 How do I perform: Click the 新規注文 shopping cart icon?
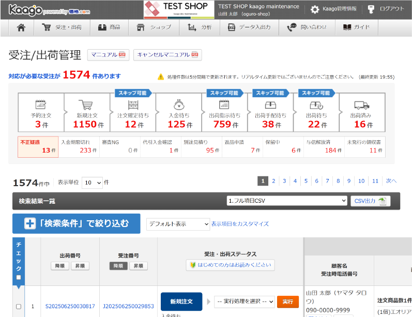click(86, 104)
